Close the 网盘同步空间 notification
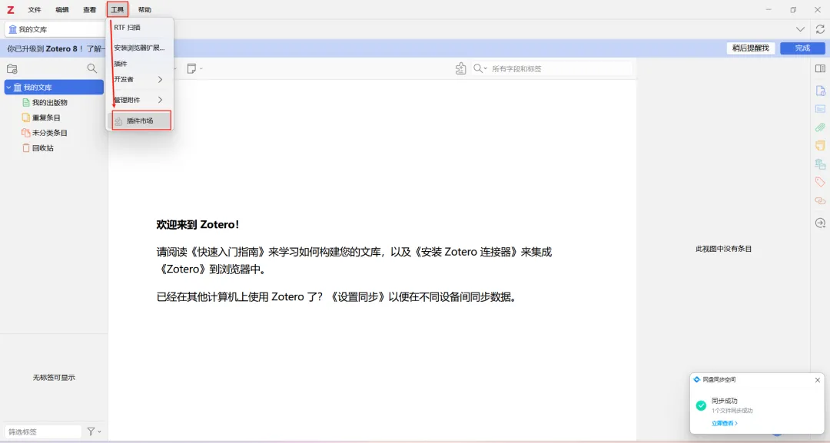 click(x=817, y=380)
